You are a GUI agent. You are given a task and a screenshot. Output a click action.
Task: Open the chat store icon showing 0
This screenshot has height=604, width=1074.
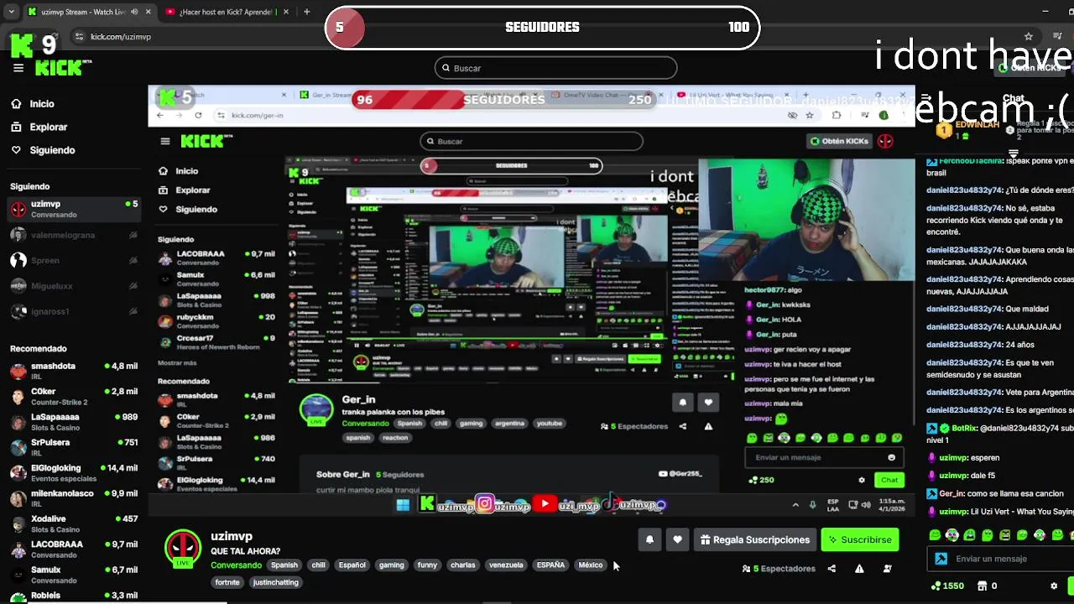tap(988, 586)
